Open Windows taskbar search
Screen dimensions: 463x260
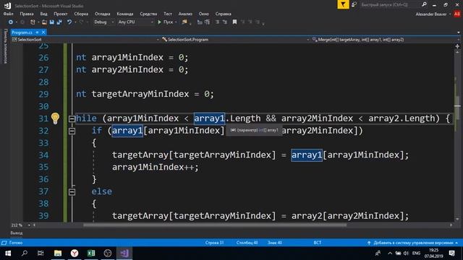[x=25, y=253]
